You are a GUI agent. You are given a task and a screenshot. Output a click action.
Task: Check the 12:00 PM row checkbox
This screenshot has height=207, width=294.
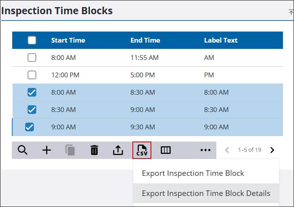(32, 75)
